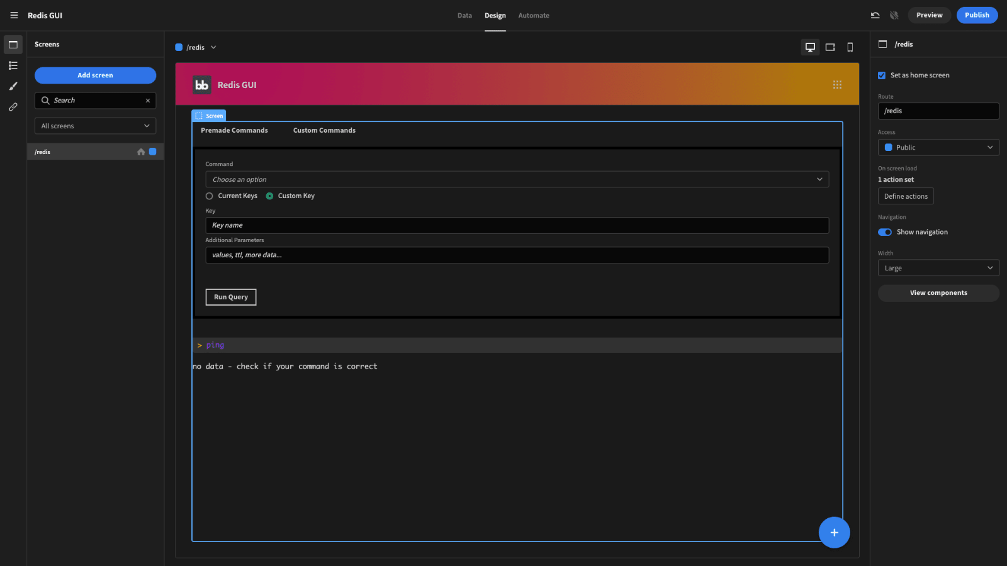Click the Key name input field

point(517,225)
